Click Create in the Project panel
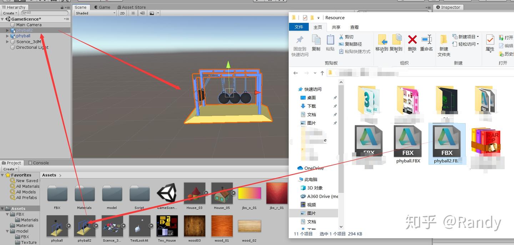 point(10,169)
